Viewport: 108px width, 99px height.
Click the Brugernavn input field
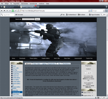pyautogui.click(x=88, y=67)
